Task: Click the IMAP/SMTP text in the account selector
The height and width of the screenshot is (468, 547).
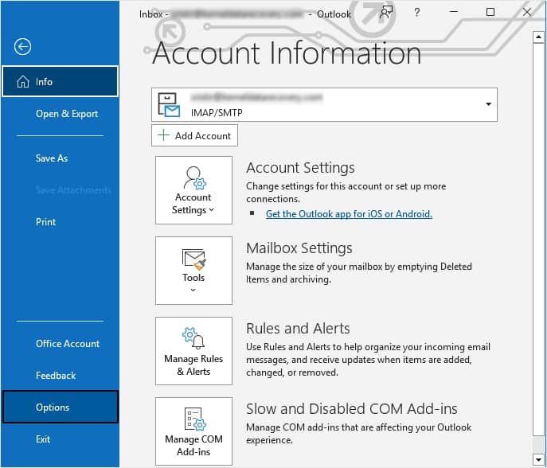Action: pos(217,113)
